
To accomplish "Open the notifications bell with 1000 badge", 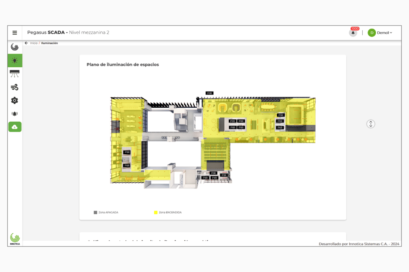I will tap(353, 33).
